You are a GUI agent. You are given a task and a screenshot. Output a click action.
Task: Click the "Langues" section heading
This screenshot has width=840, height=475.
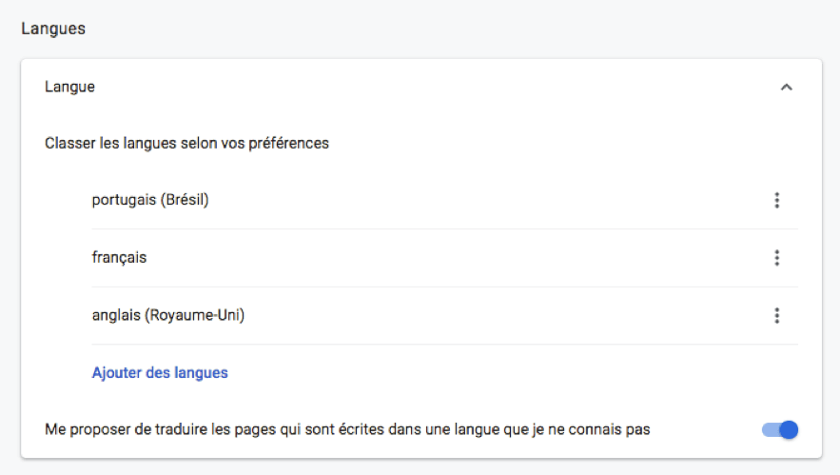click(x=53, y=29)
